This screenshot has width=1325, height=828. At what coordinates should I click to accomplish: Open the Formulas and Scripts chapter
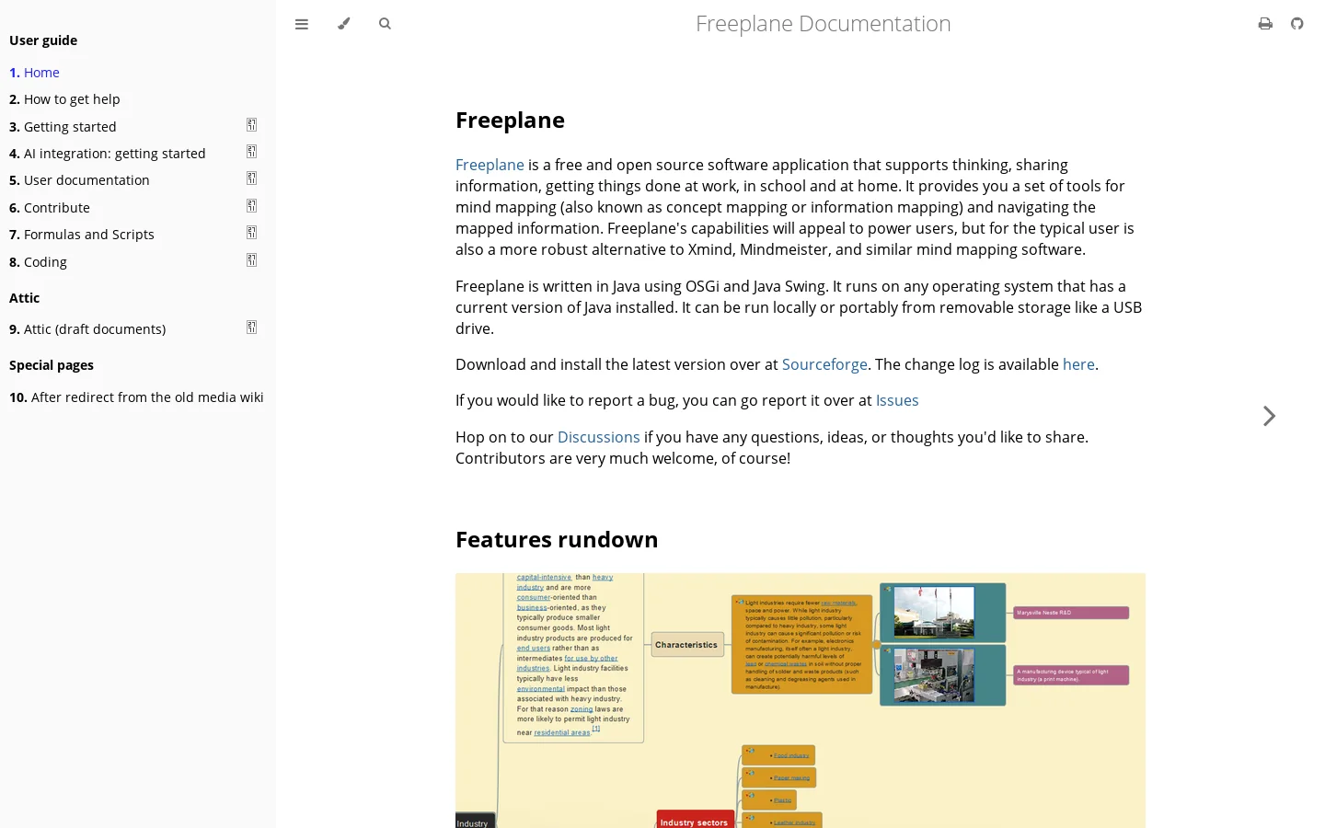point(82,235)
